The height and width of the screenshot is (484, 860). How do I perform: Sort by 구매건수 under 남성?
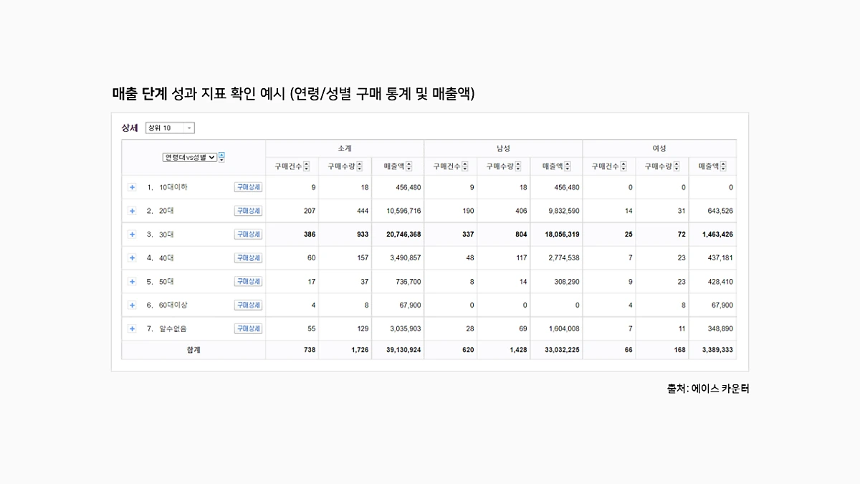(x=465, y=166)
